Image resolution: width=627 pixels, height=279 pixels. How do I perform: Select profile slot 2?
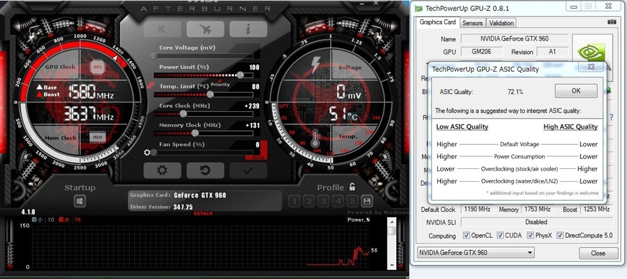309,201
